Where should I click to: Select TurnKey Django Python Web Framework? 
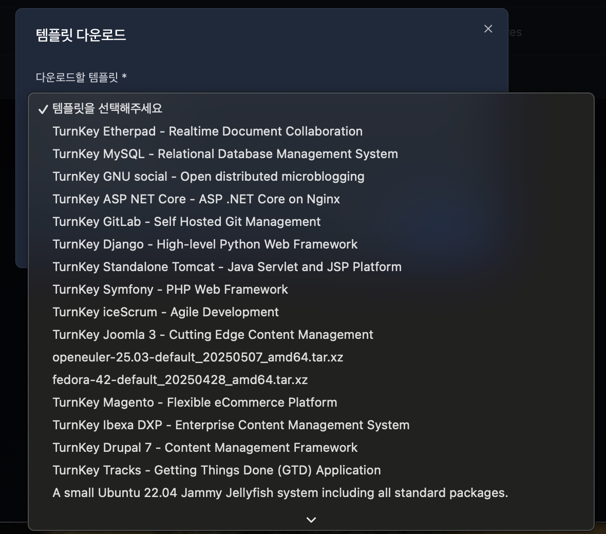pyautogui.click(x=205, y=244)
